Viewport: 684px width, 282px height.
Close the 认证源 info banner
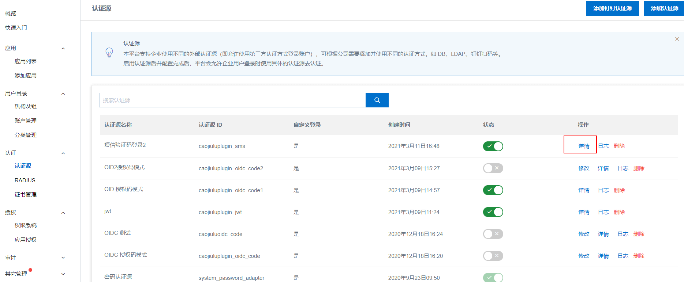point(677,39)
